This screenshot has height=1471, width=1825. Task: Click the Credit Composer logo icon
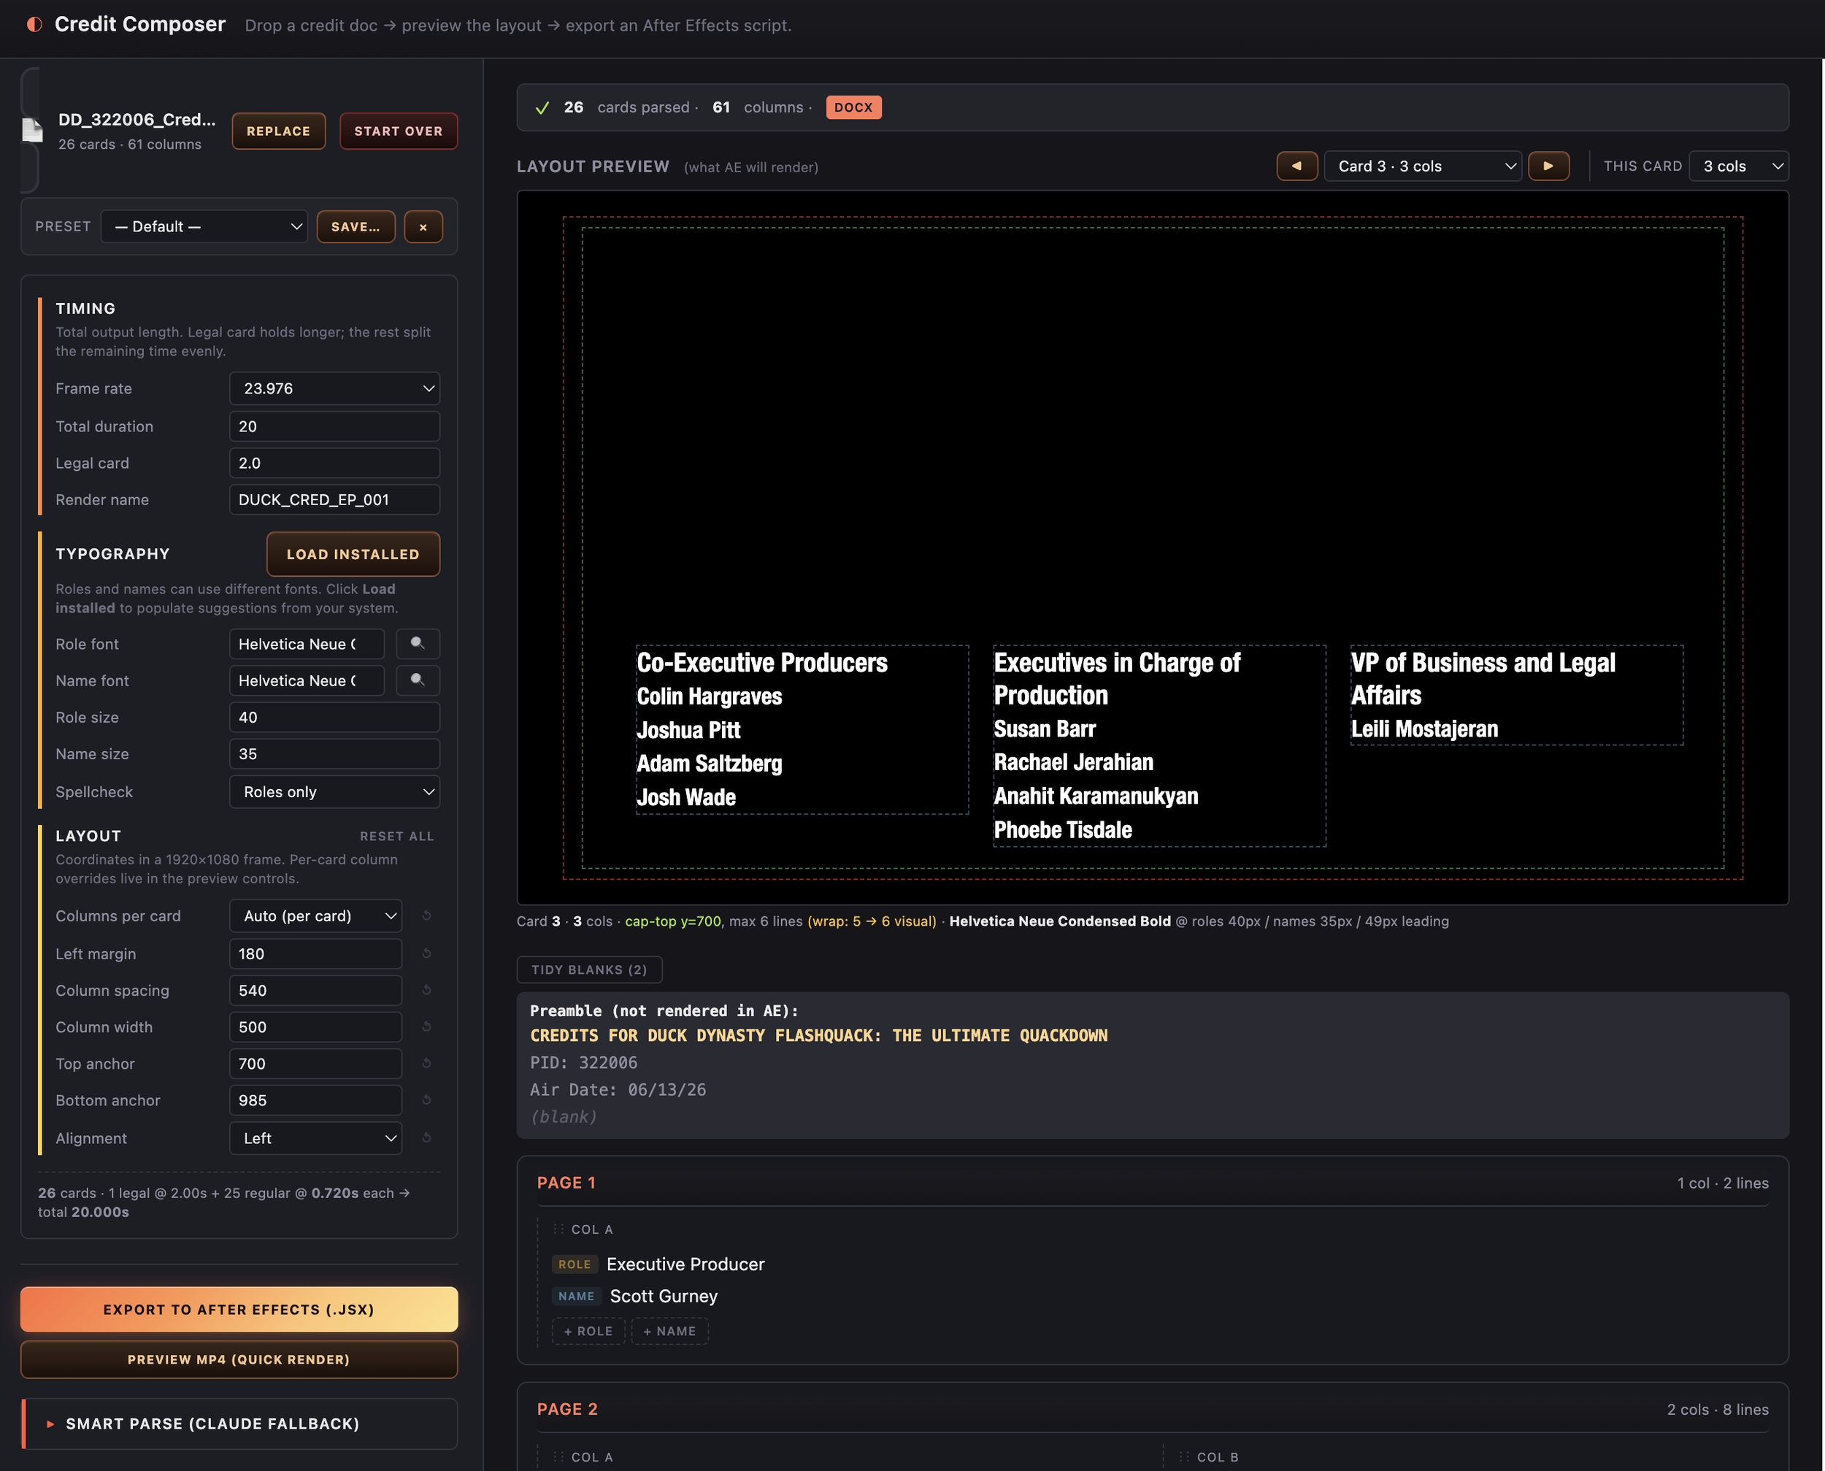point(34,25)
